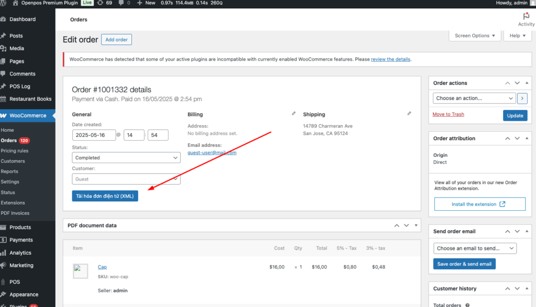
Task: Move Send order email panel up
Action: pyautogui.click(x=508, y=232)
